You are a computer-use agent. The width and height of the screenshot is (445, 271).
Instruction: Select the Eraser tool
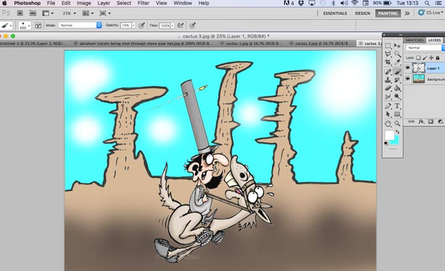pyautogui.click(x=388, y=88)
